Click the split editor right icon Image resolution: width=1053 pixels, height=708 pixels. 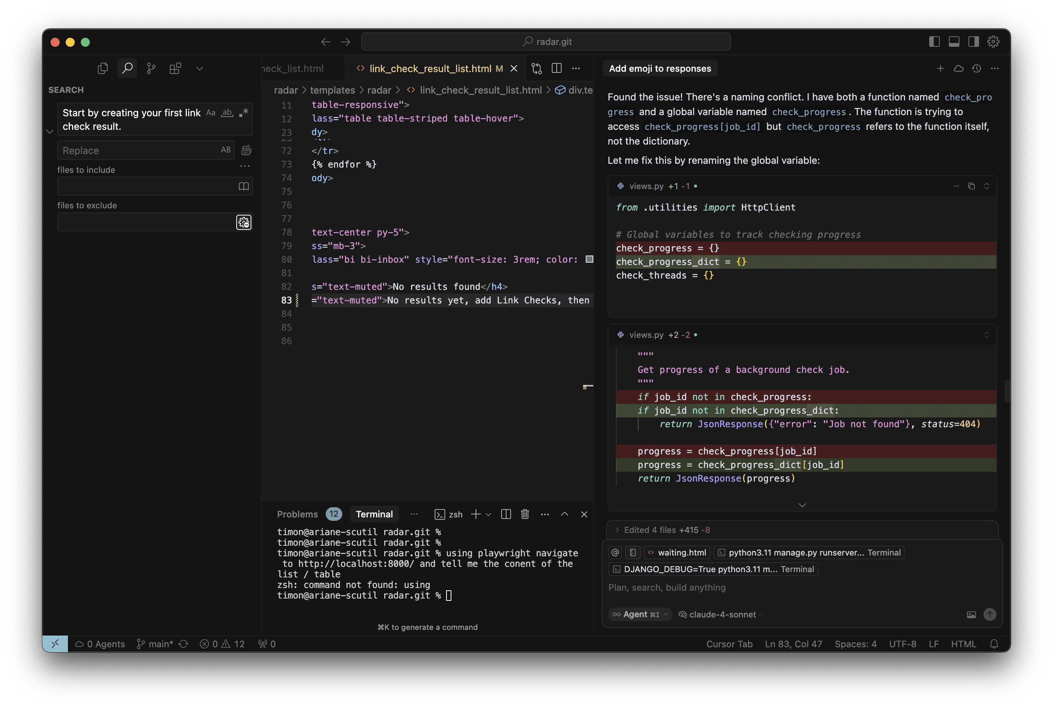[x=556, y=69]
